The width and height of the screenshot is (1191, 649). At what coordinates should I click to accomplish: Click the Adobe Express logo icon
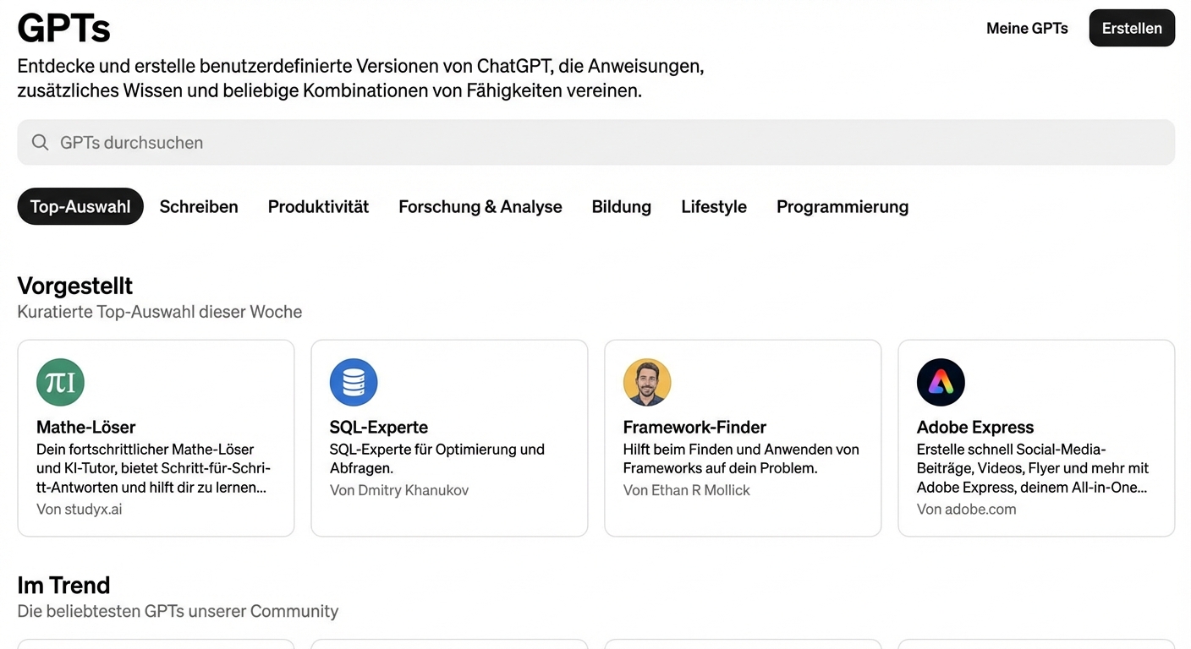[x=941, y=382]
